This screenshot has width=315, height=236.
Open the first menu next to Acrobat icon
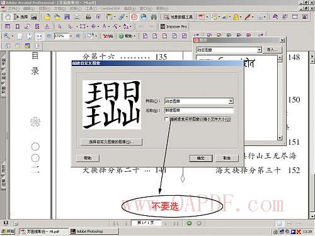(x=14, y=9)
